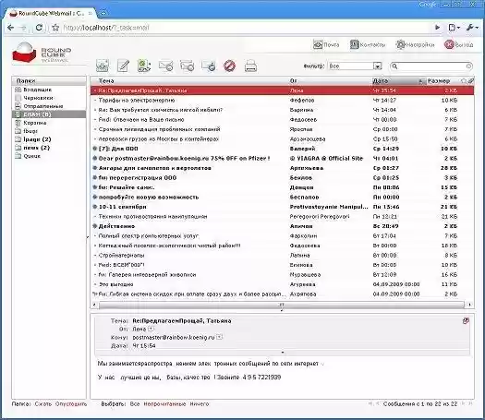
Task: Sort messages by Дата column header
Action: click(x=381, y=81)
